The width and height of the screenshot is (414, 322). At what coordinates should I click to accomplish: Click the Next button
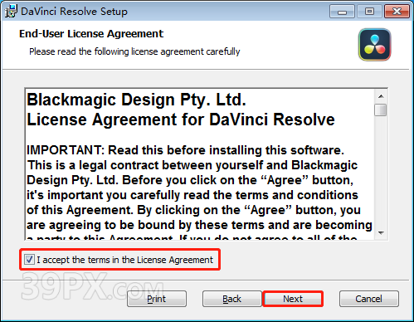[x=293, y=299]
